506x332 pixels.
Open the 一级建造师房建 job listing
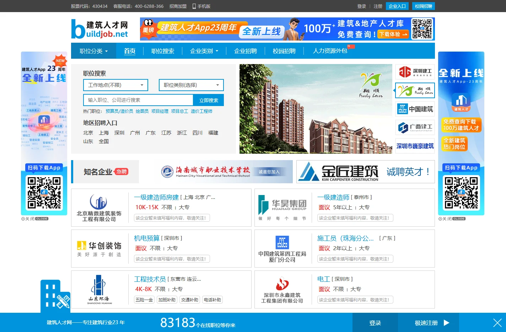click(x=156, y=197)
